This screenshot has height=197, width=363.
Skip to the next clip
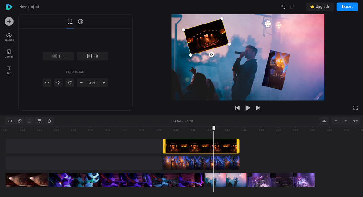(258, 108)
